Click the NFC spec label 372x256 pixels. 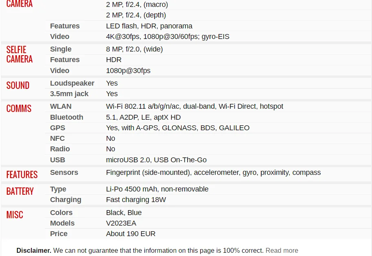coord(57,138)
